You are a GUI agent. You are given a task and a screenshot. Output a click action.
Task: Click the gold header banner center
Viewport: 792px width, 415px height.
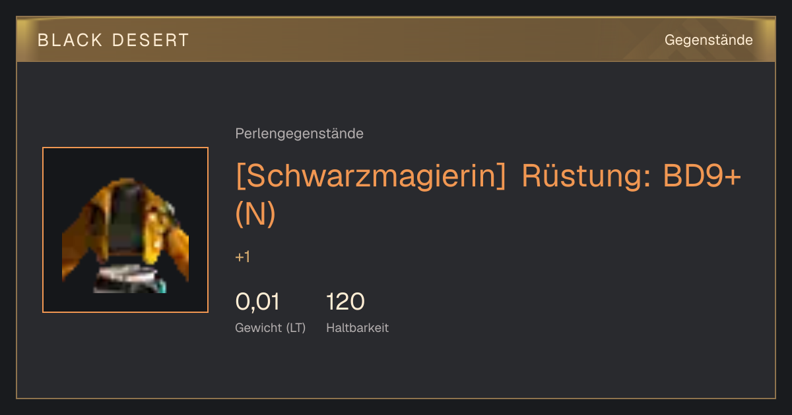[x=396, y=40]
